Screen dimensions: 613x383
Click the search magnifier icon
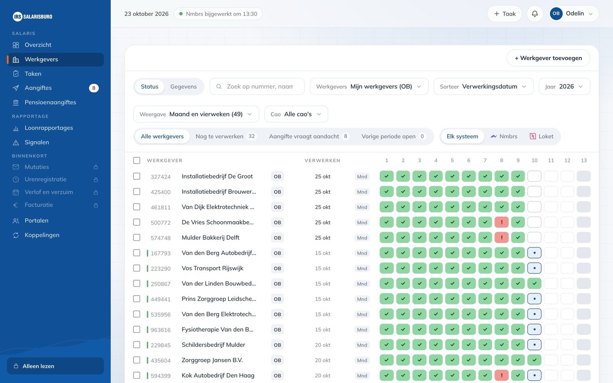(x=219, y=87)
